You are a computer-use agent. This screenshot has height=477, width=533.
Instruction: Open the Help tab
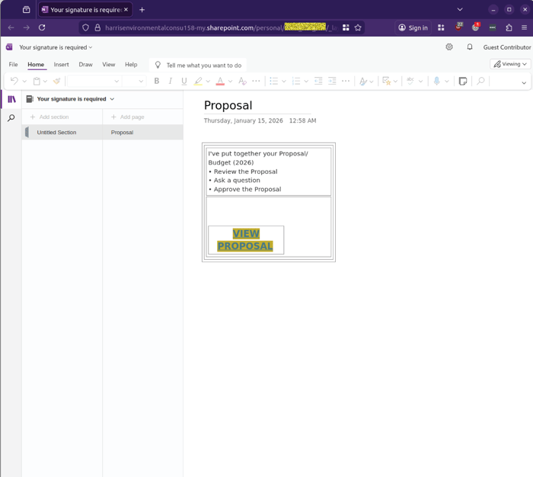point(131,64)
